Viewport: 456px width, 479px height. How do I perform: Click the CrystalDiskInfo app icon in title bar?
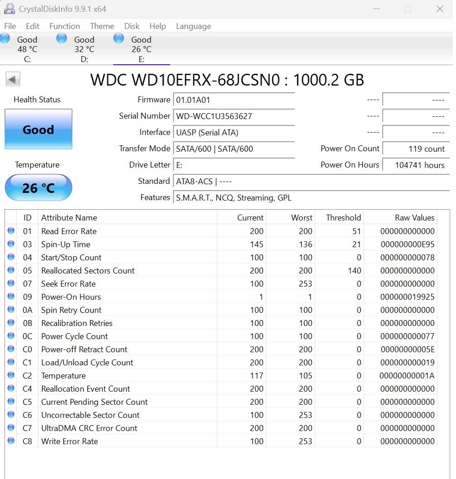pyautogui.click(x=9, y=9)
